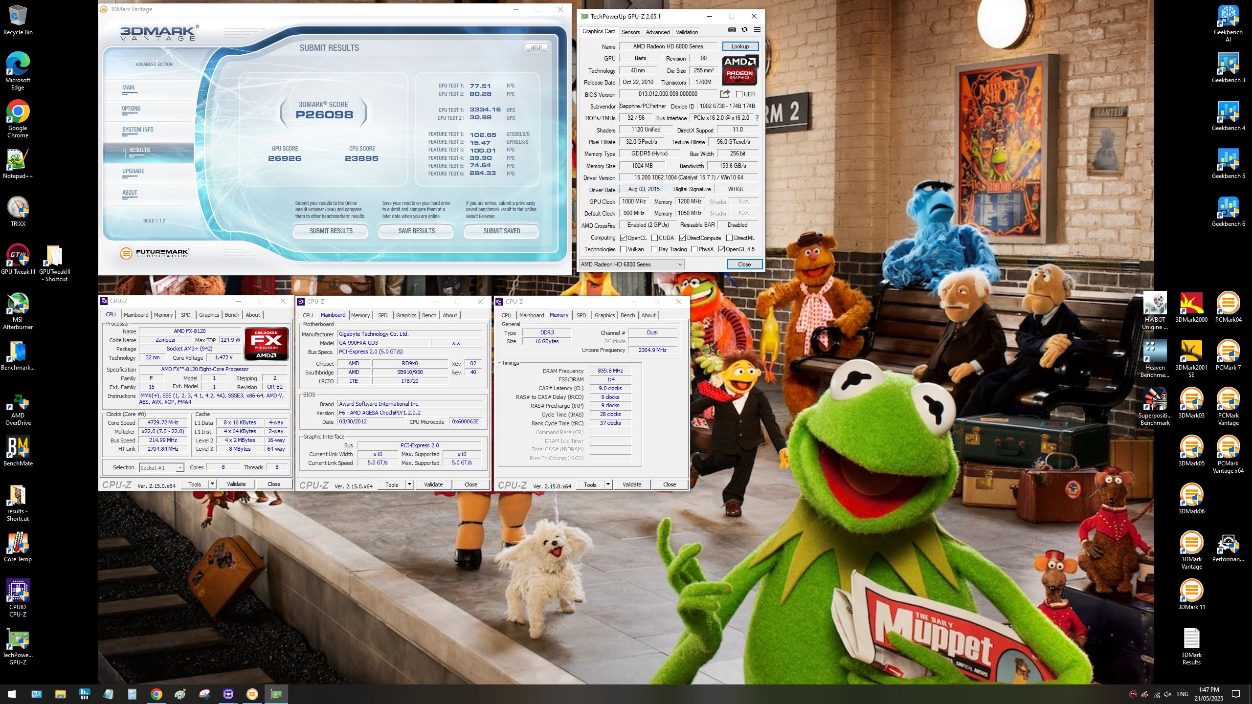
Task: Open Core Temp desktop icon
Action: [18, 547]
